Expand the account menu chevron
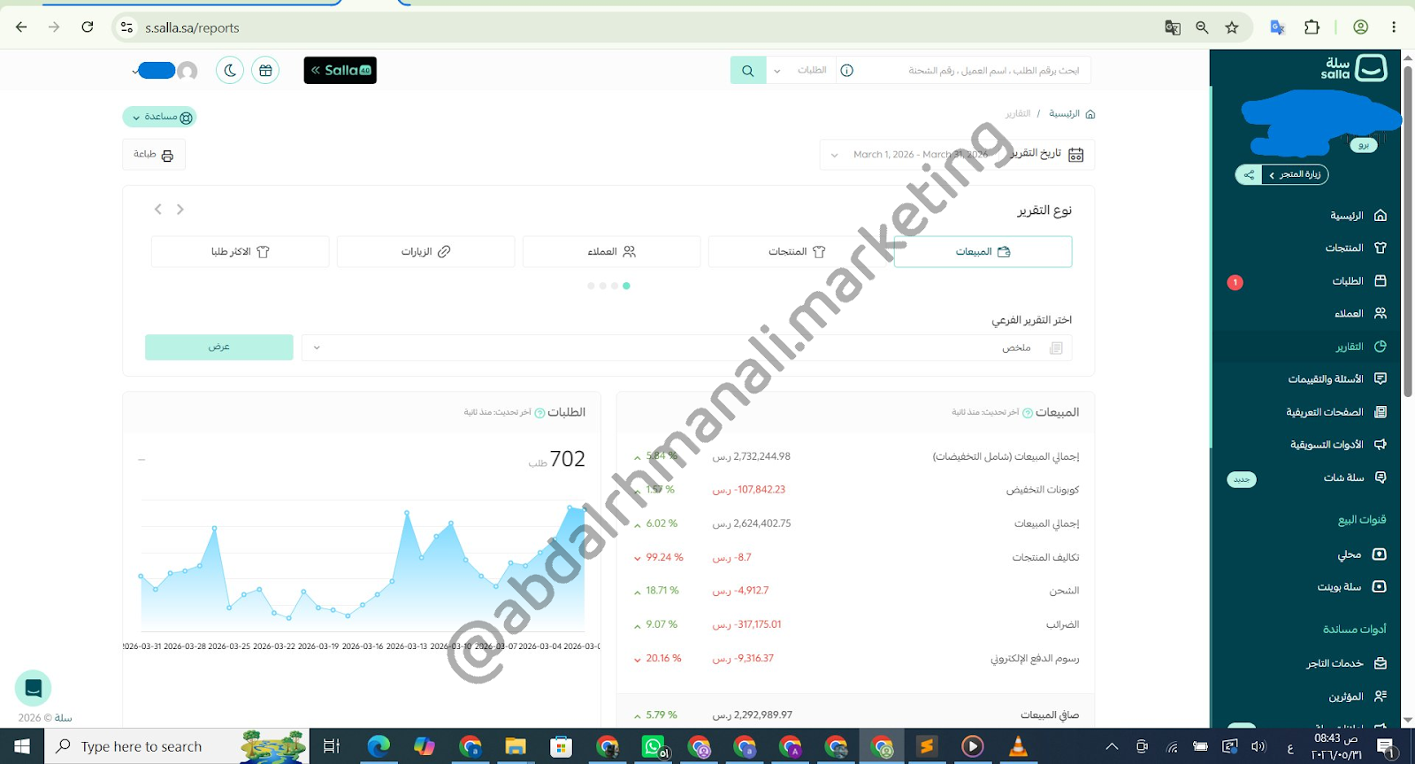Image resolution: width=1415 pixels, height=764 pixels. pos(135,71)
